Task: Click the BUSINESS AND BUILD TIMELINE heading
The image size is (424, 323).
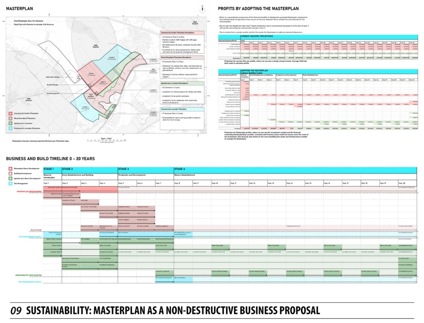Action: coord(50,159)
